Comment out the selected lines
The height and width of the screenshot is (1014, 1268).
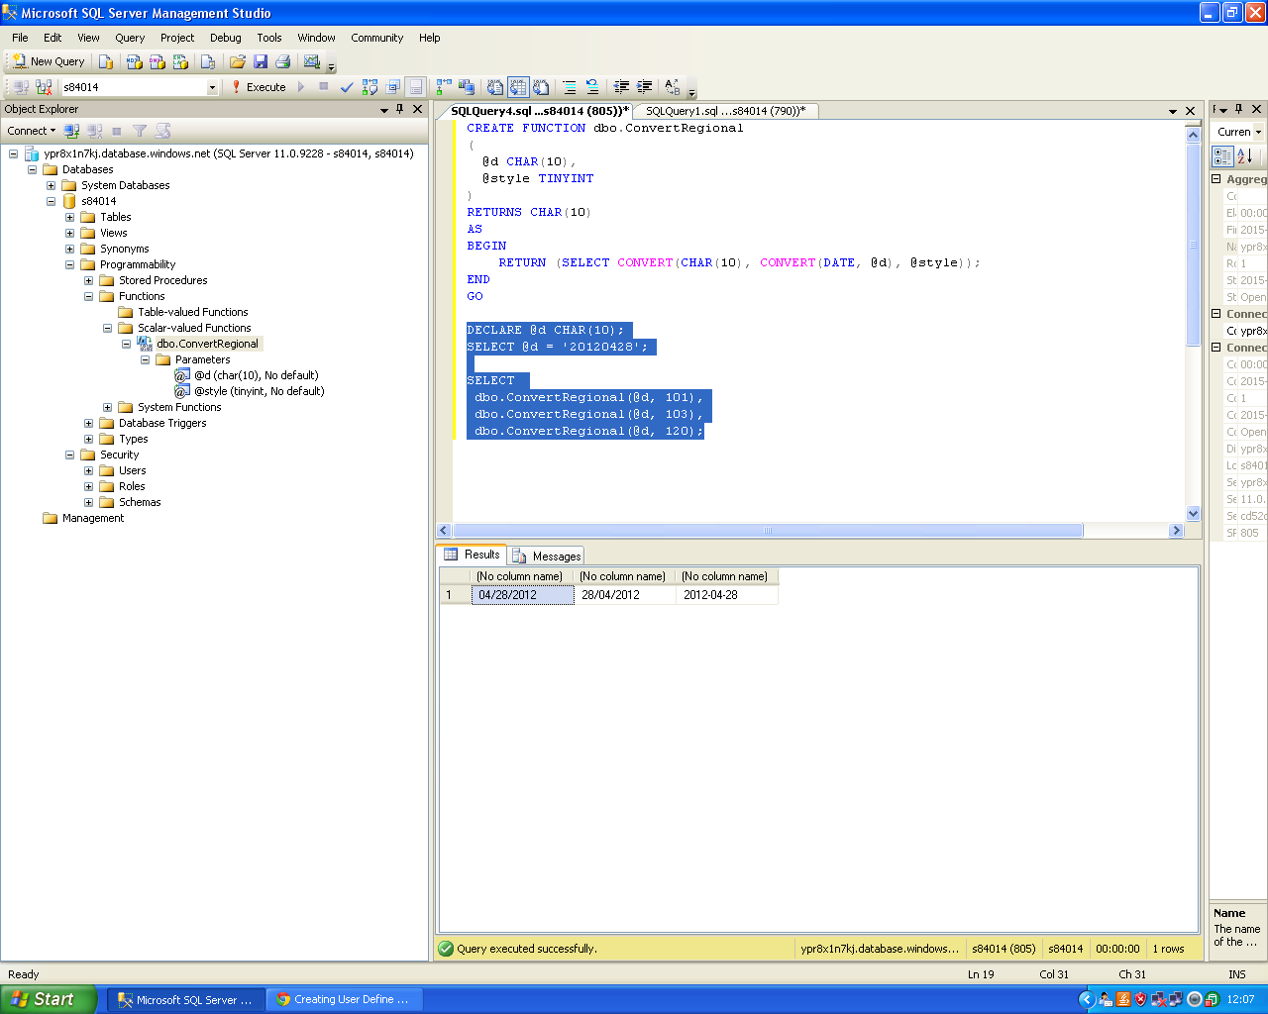pos(569,87)
